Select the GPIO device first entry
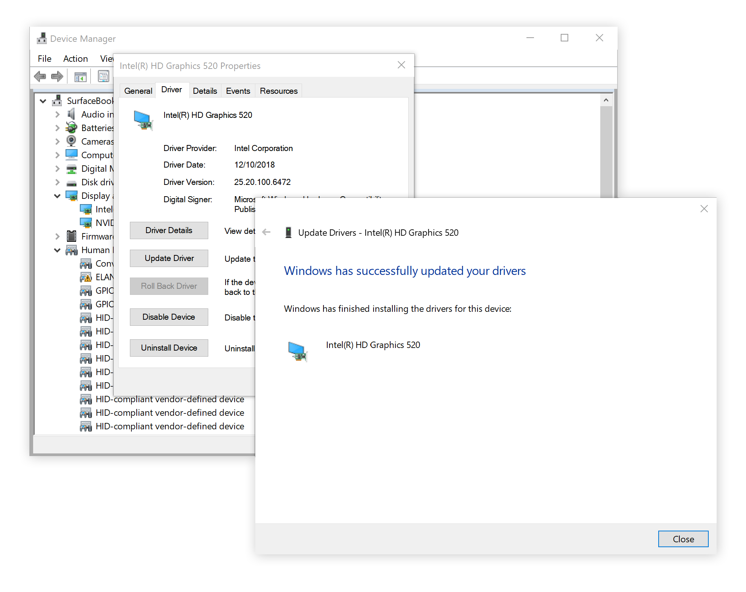Viewport: 746px width, 592px height. pyautogui.click(x=97, y=291)
